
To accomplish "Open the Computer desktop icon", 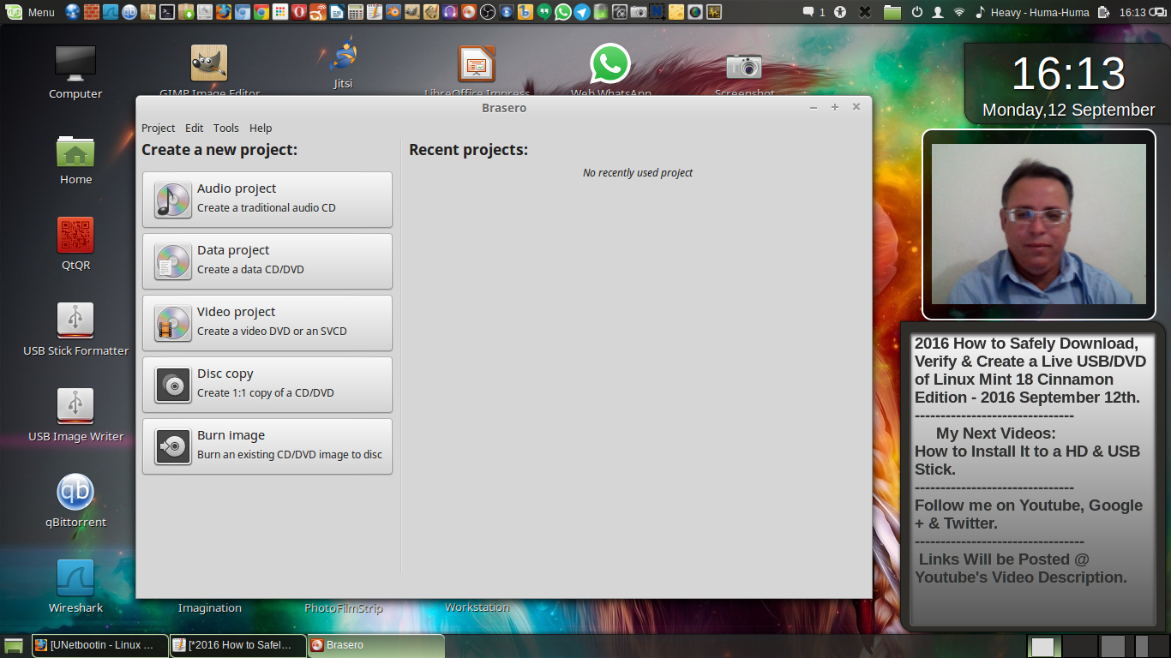I will pos(75,72).
